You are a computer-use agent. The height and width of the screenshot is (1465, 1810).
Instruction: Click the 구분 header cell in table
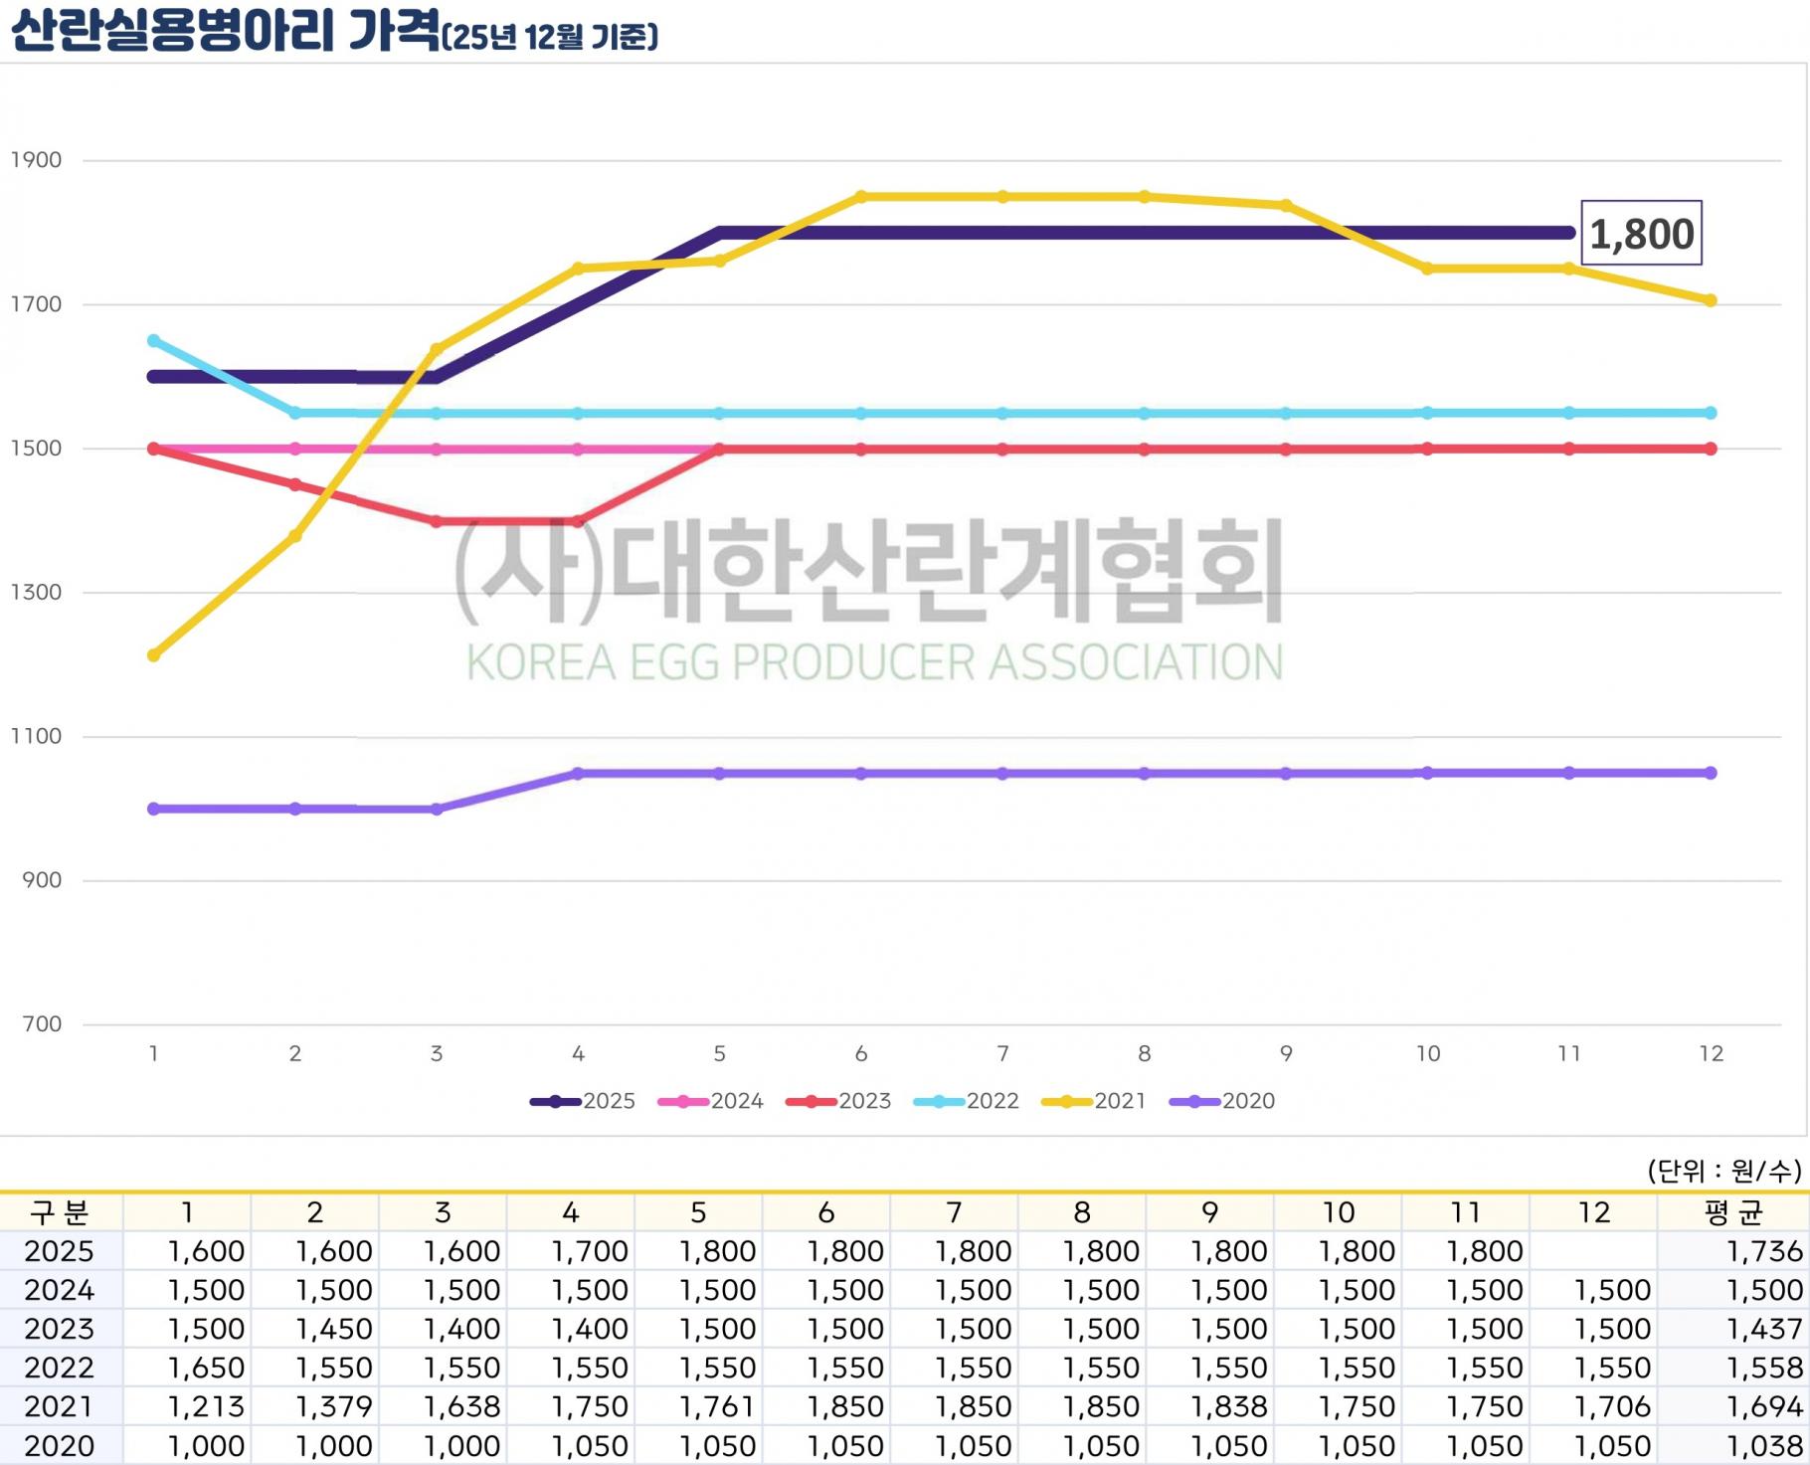point(60,1212)
